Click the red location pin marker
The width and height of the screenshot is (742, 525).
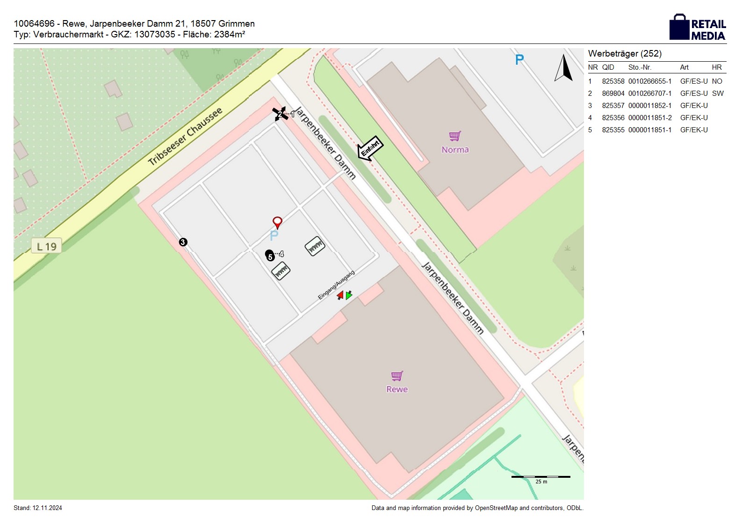[x=277, y=222]
